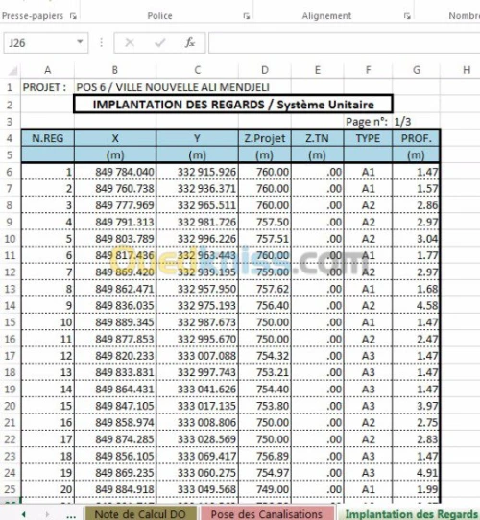The width and height of the screenshot is (480, 520).
Task: Open the Police group dialog launcher
Action: [247, 16]
